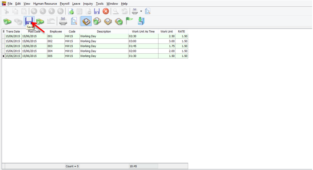Sort by the Employee column header
The height and width of the screenshot is (170, 313).
point(56,31)
